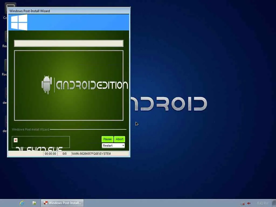Click the Show Desktop button on the taskbar
Screen dimensions: 276x207
point(274,203)
